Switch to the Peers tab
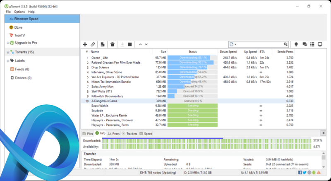Image resolution: width=331 pixels, height=181 pixels. click(113, 134)
